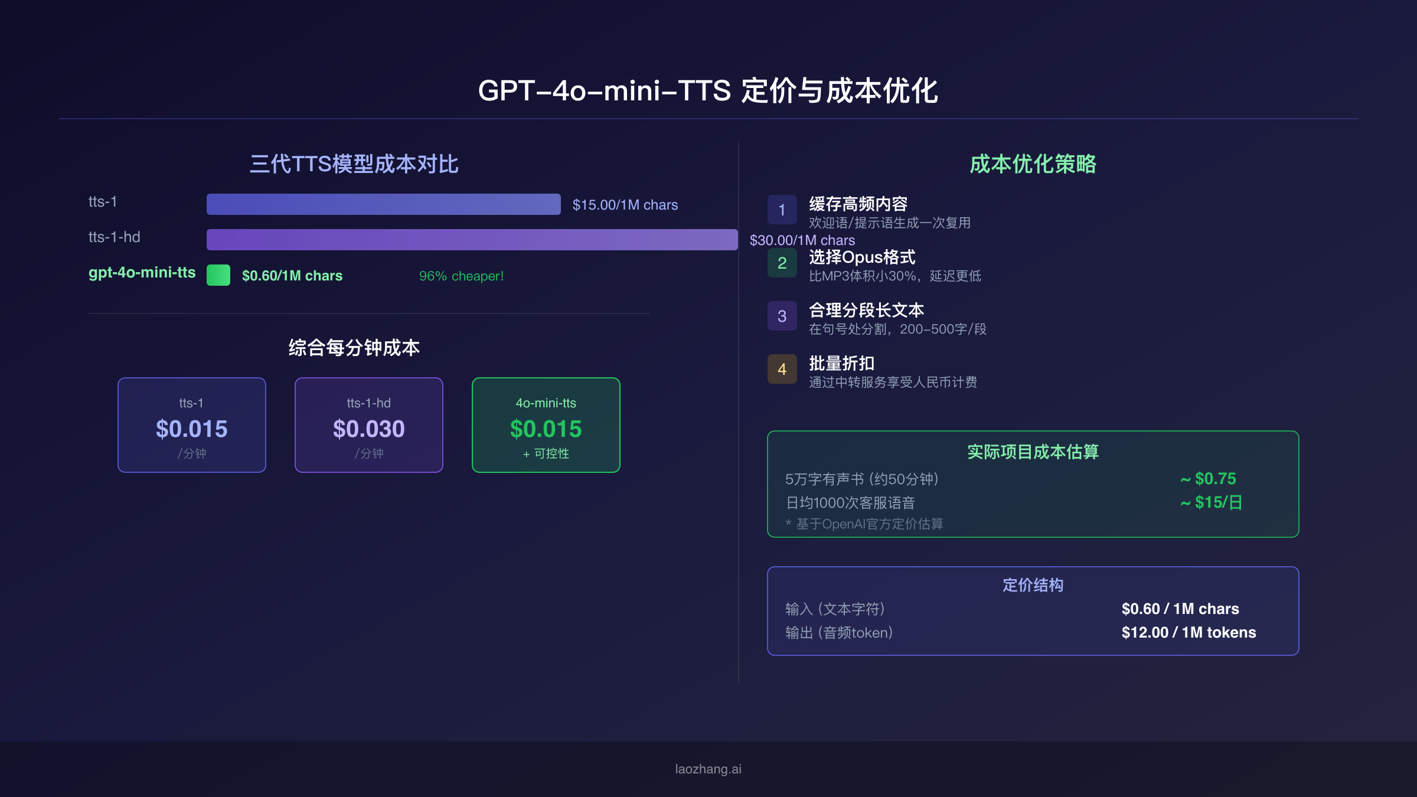Click the number 2 strategy badge
This screenshot has height=797, width=1417.
[x=782, y=263]
